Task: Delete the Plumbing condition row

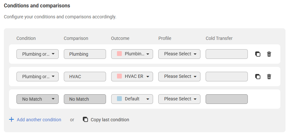Action: 269,54
